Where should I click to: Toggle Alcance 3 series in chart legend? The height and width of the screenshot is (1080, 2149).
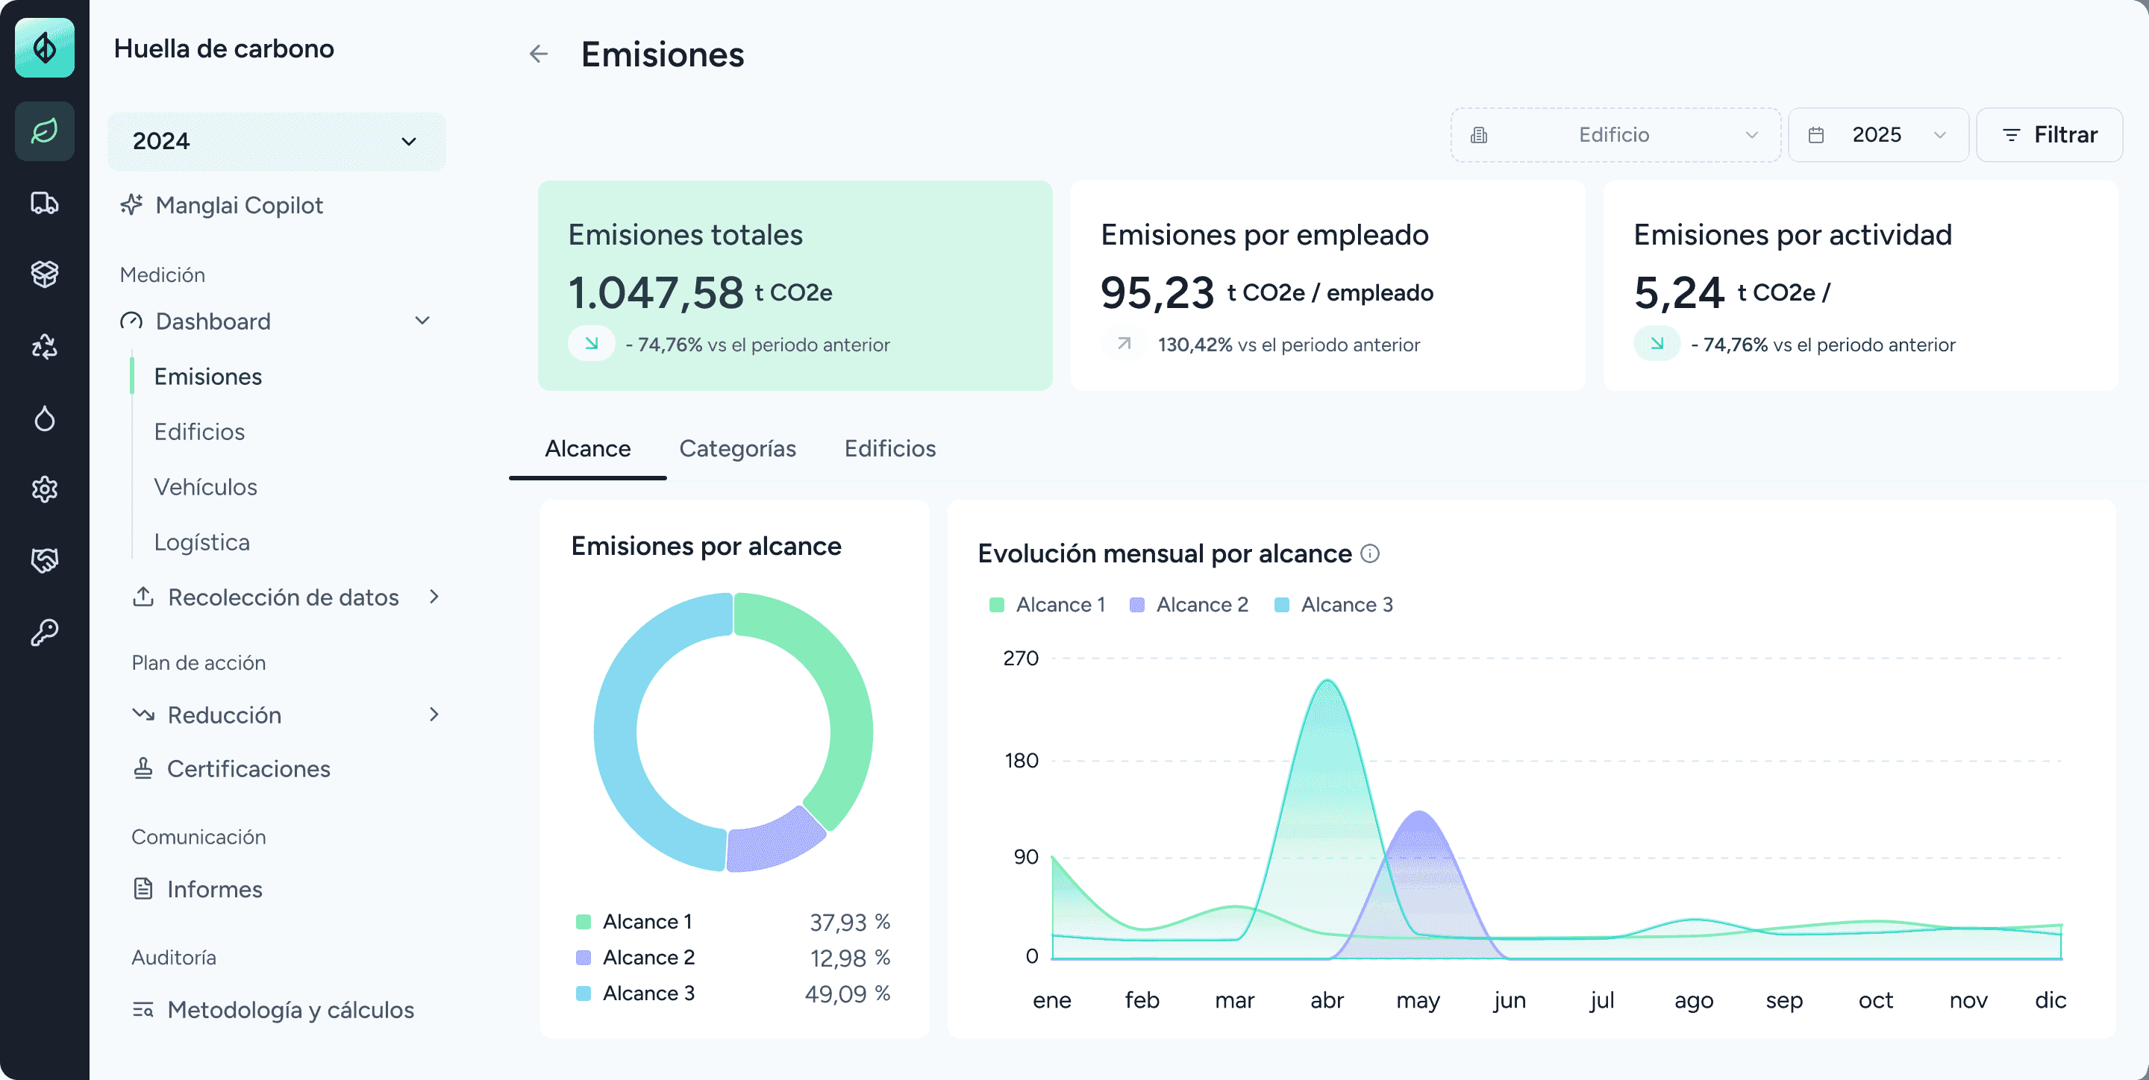click(x=1333, y=605)
